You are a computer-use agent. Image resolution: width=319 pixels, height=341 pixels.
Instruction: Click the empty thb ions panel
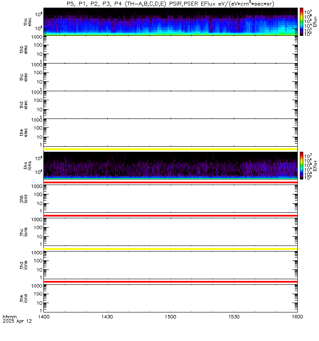[x=171, y=199]
